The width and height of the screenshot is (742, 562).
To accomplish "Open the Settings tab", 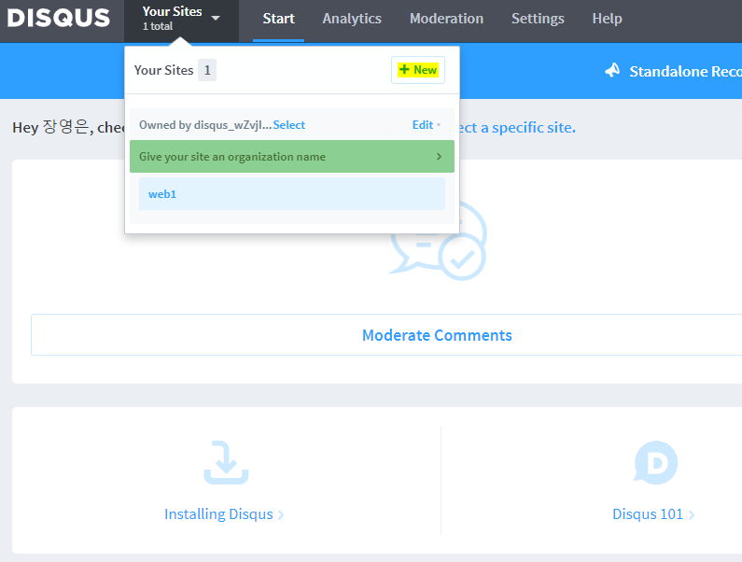I will [x=538, y=19].
